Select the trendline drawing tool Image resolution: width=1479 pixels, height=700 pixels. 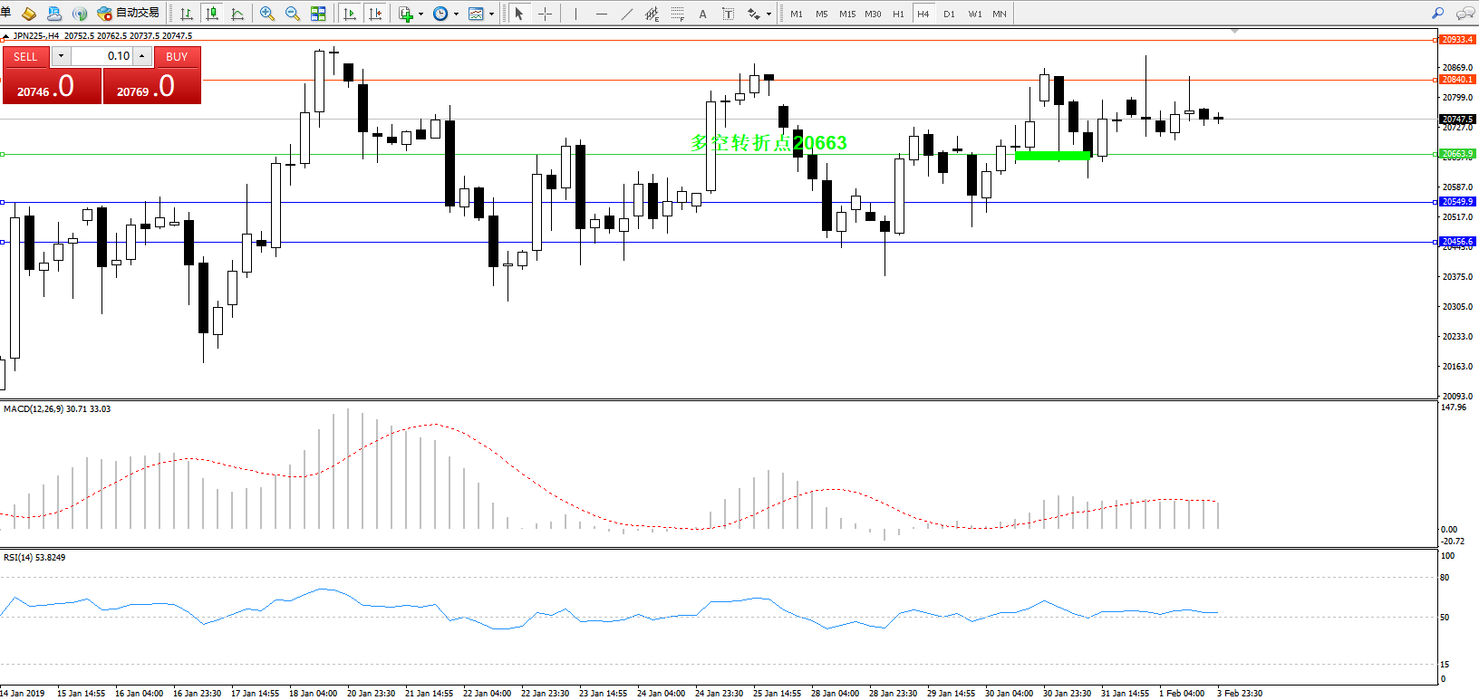coord(627,14)
